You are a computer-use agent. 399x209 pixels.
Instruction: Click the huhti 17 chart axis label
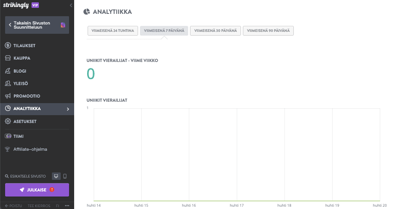pos(237,205)
